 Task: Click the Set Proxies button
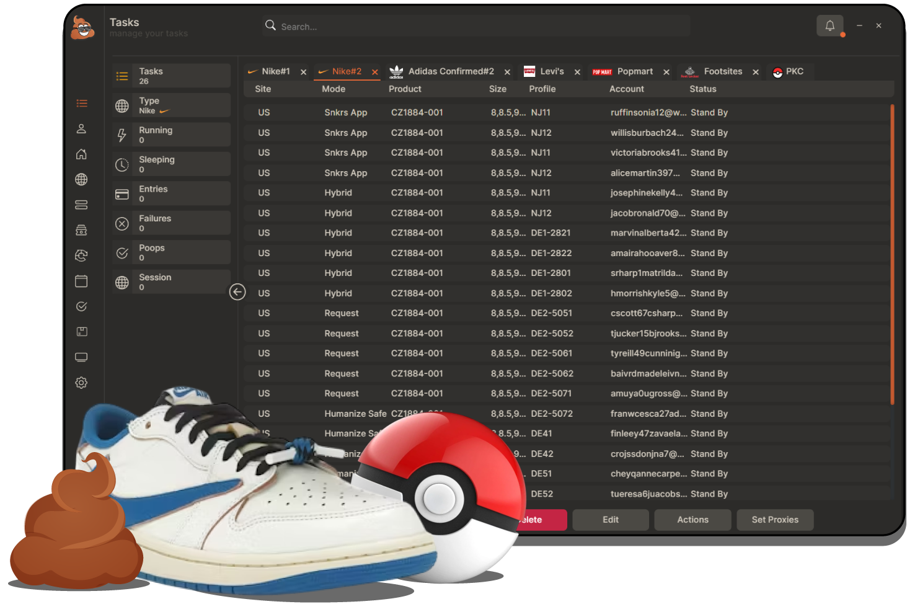pyautogui.click(x=775, y=520)
